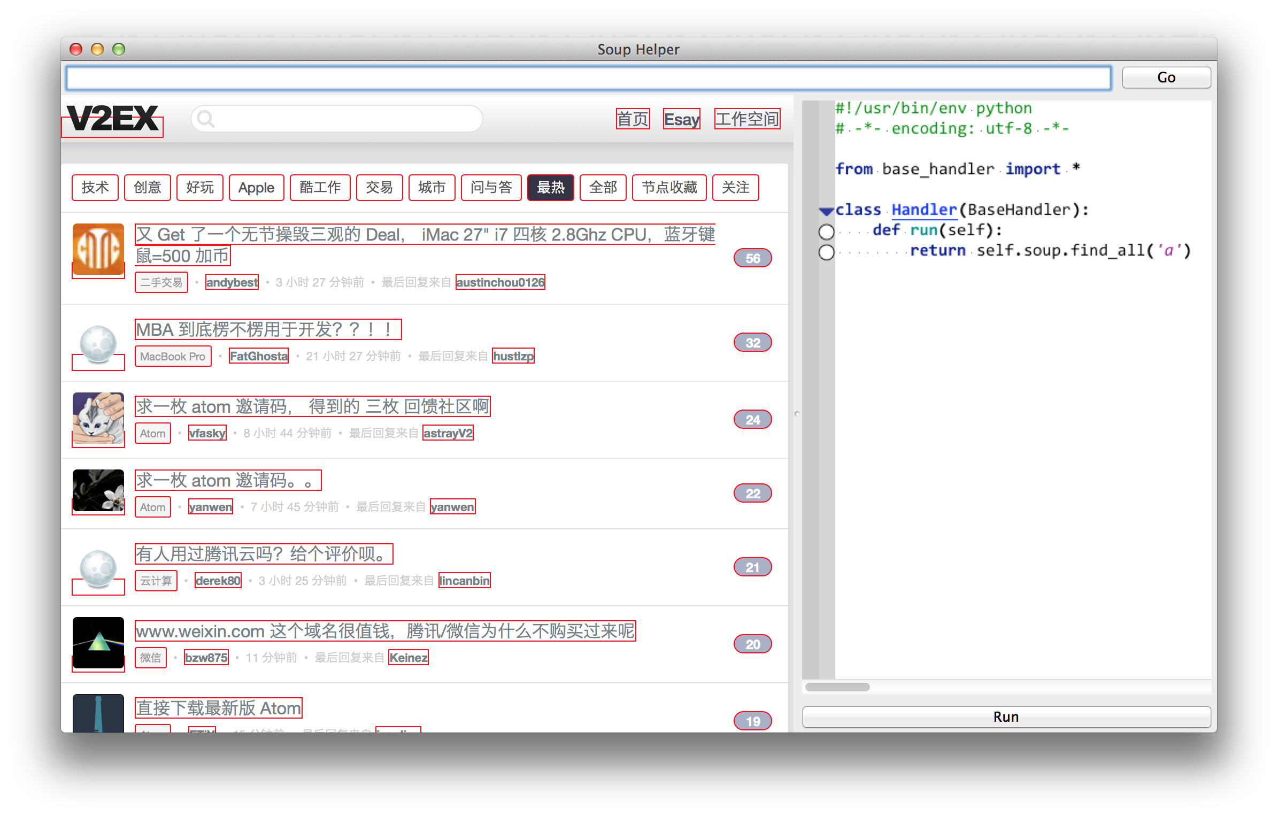Click the code editor horizontal scrollbar
This screenshot has width=1278, height=817.
(x=837, y=687)
